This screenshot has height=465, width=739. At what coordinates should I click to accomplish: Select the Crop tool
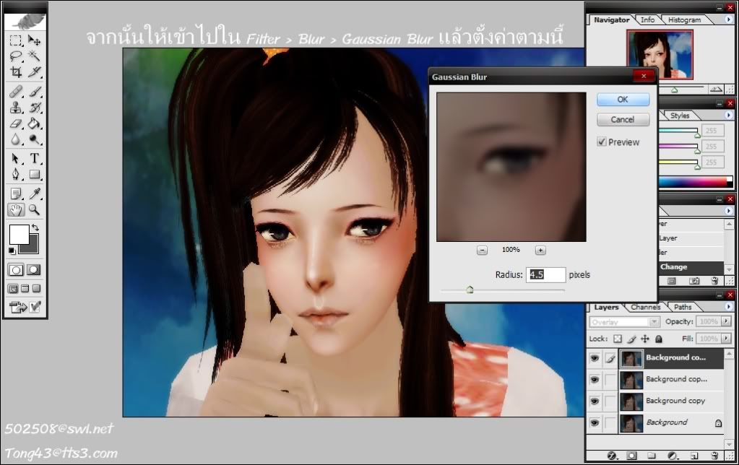[x=16, y=72]
